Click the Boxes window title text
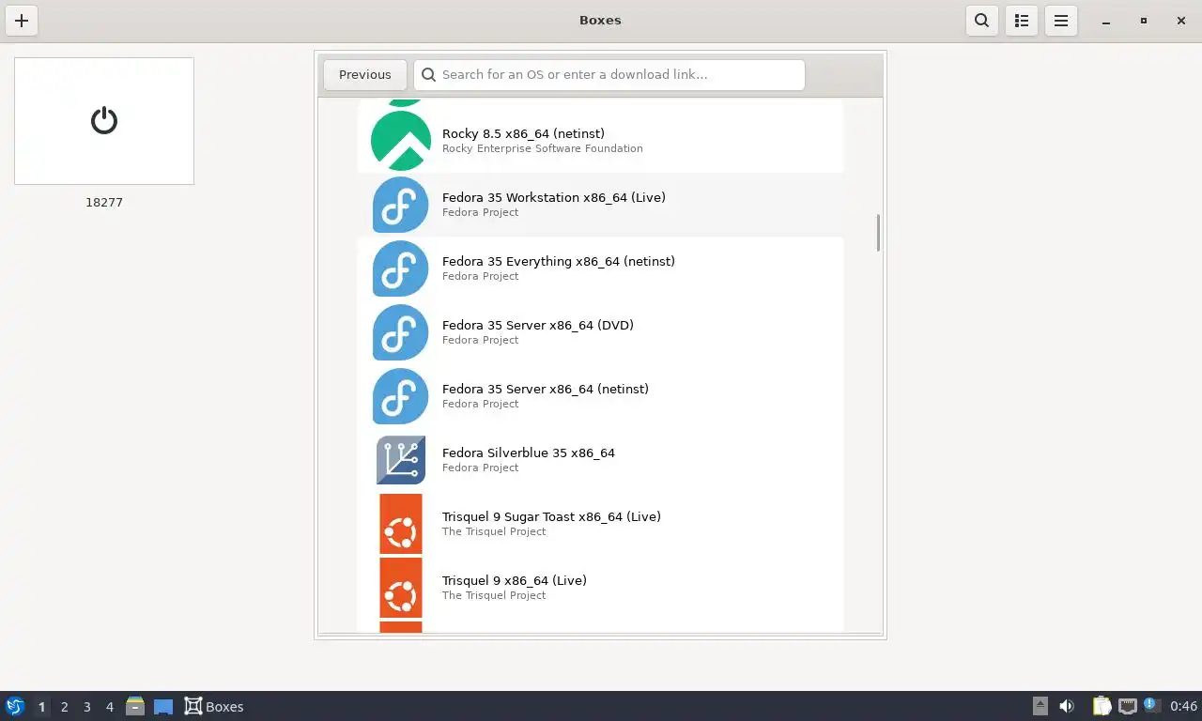 [600, 20]
